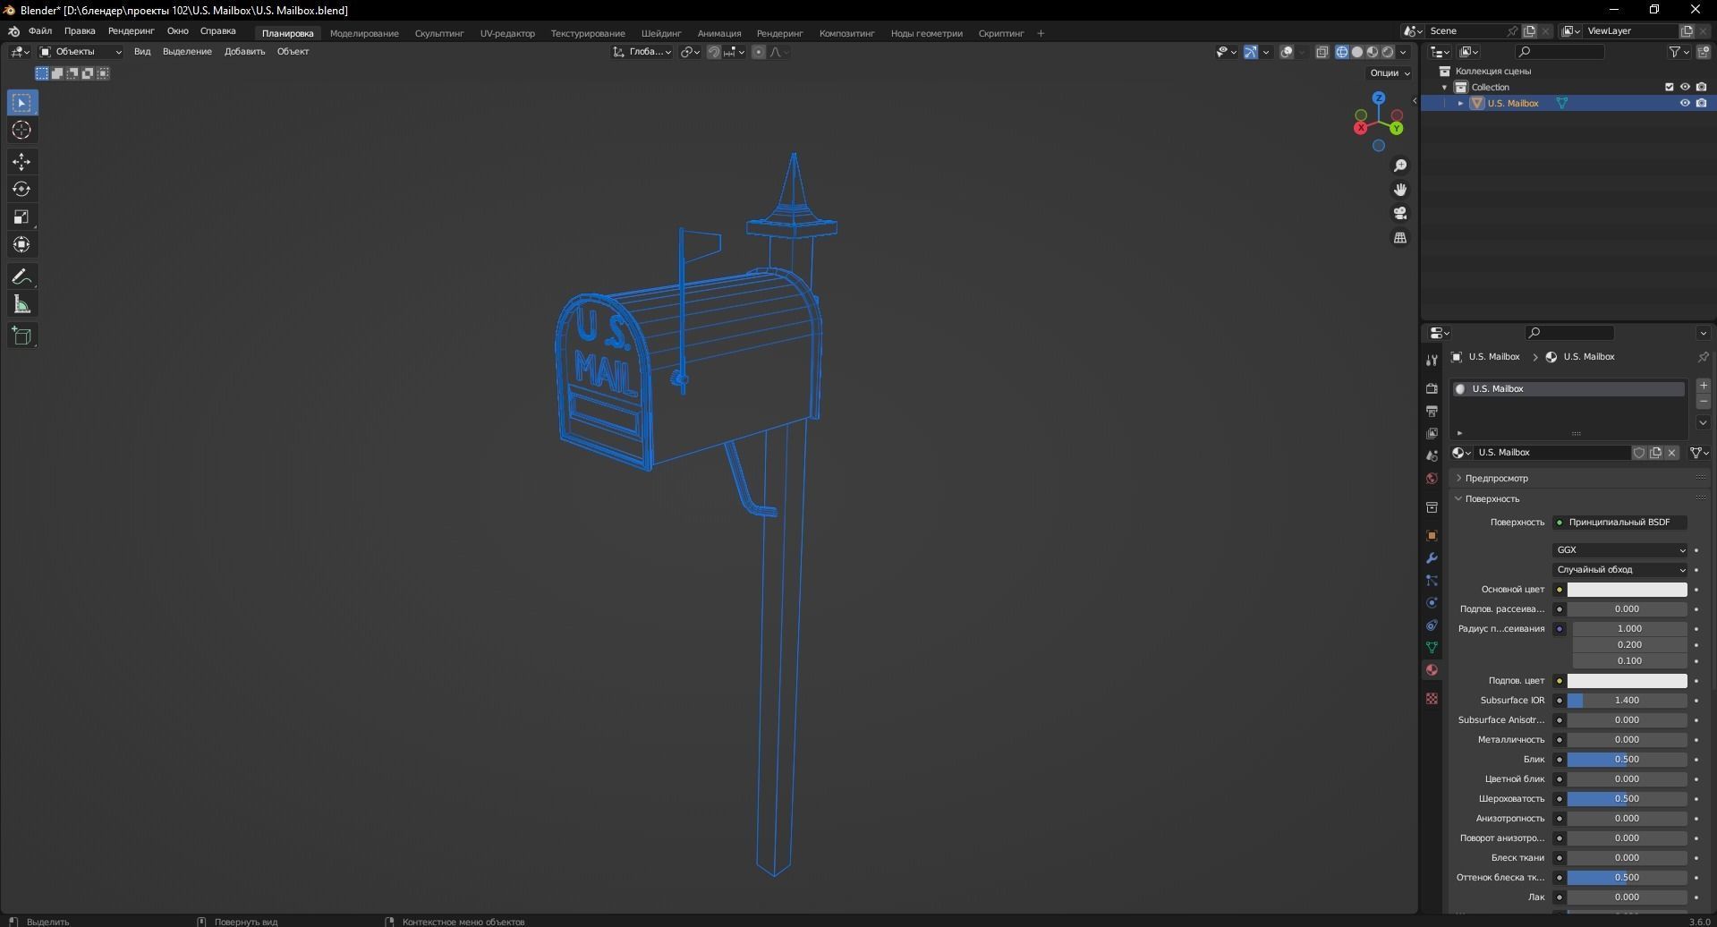Toggle Collection exclude checkbox in outliner
1717x927 pixels.
pyautogui.click(x=1669, y=87)
